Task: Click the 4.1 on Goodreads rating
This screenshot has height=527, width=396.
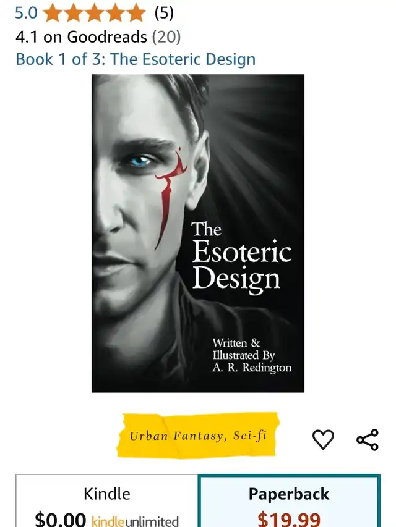Action: [81, 36]
